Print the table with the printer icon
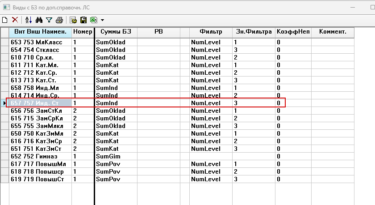 [59, 20]
